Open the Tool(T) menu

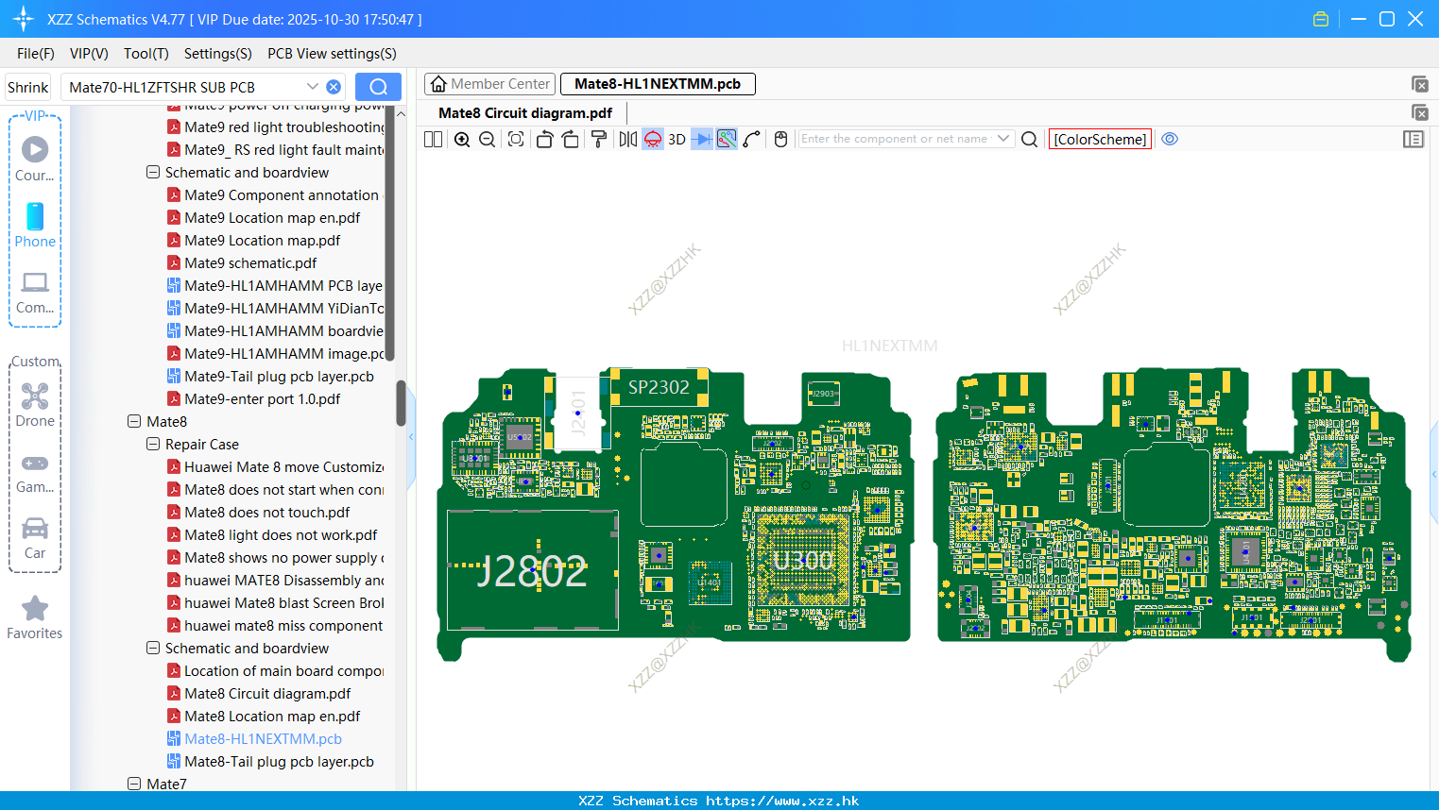coord(146,54)
